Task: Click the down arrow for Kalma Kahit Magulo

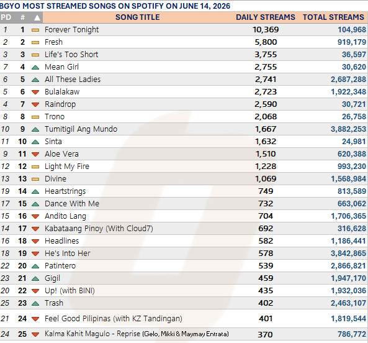Action: click(35, 334)
